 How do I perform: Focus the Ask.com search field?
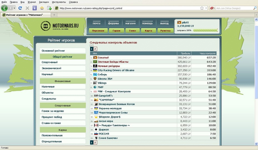[x=234, y=8]
